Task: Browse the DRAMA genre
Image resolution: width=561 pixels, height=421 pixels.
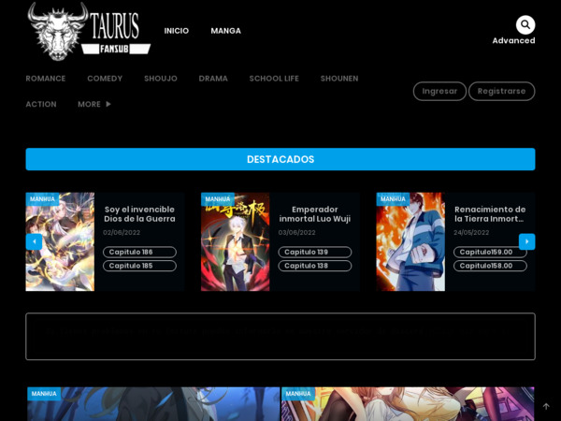Action: 213,79
